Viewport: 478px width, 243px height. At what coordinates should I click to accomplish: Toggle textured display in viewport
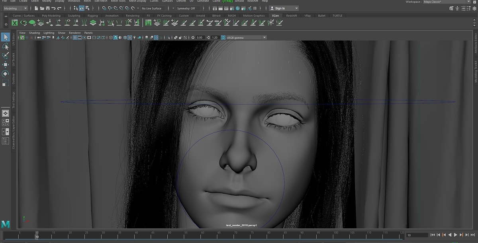point(129,37)
